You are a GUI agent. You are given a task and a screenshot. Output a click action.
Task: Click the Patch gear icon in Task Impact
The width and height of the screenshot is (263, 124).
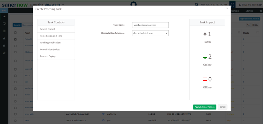point(205,34)
